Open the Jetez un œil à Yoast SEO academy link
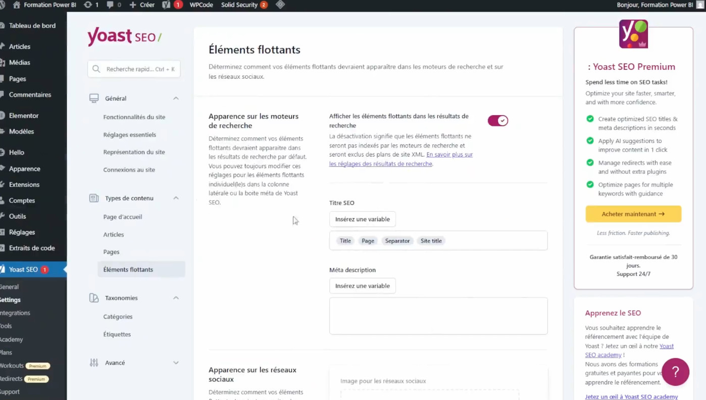This screenshot has width=706, height=400. [x=631, y=397]
